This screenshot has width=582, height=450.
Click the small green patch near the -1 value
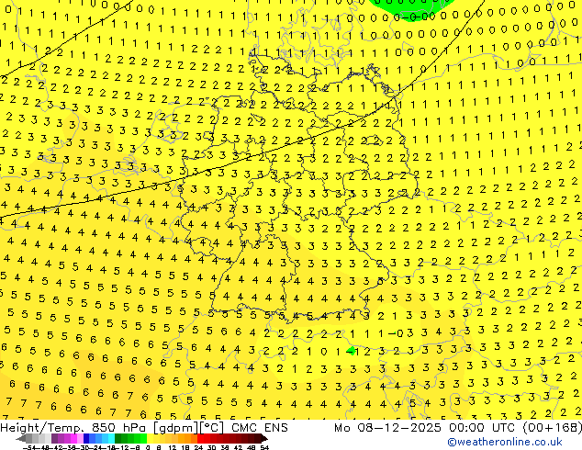tap(351, 351)
